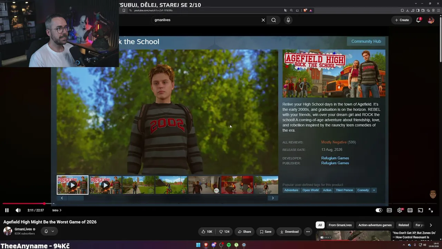
Task: Select the Related chip
Action: click(403, 225)
